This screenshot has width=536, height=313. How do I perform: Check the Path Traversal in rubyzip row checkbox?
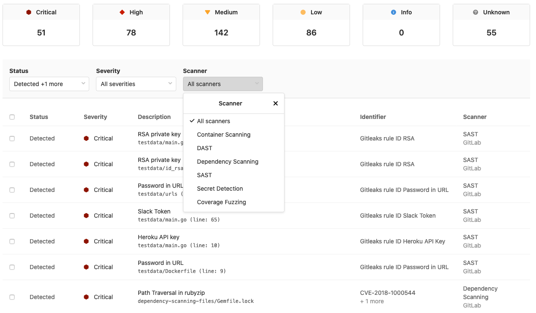click(x=12, y=297)
